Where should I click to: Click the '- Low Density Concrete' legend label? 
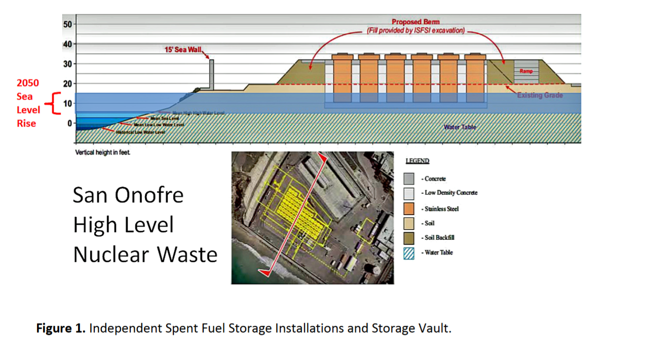(449, 193)
